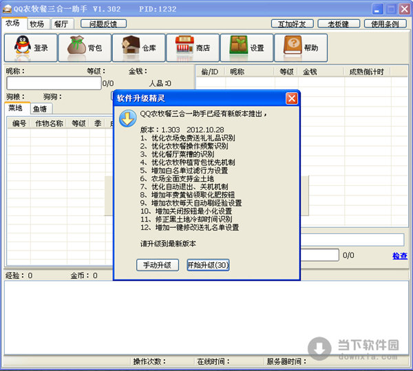Click the 老板键 button

point(339,24)
